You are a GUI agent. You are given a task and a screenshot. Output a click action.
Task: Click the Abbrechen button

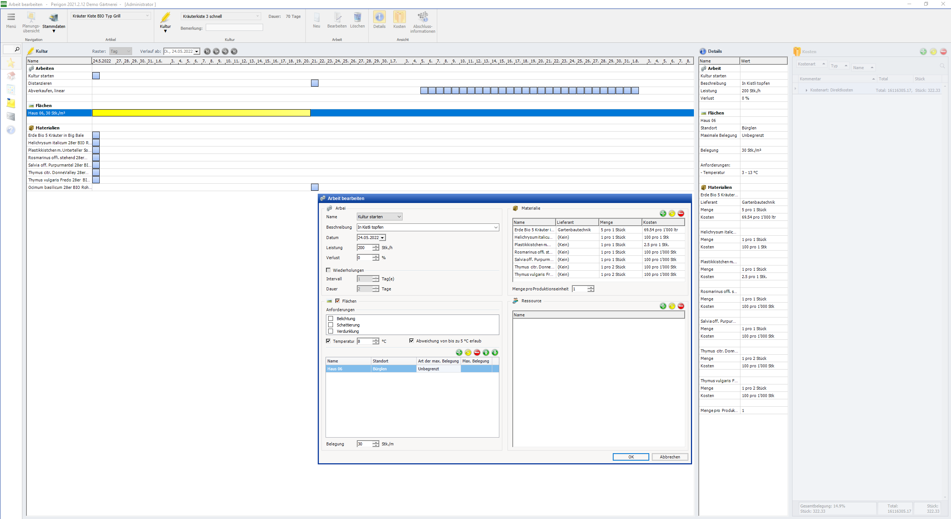click(669, 457)
